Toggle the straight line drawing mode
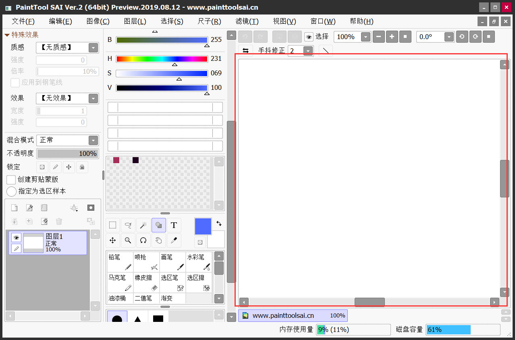 tap(326, 51)
